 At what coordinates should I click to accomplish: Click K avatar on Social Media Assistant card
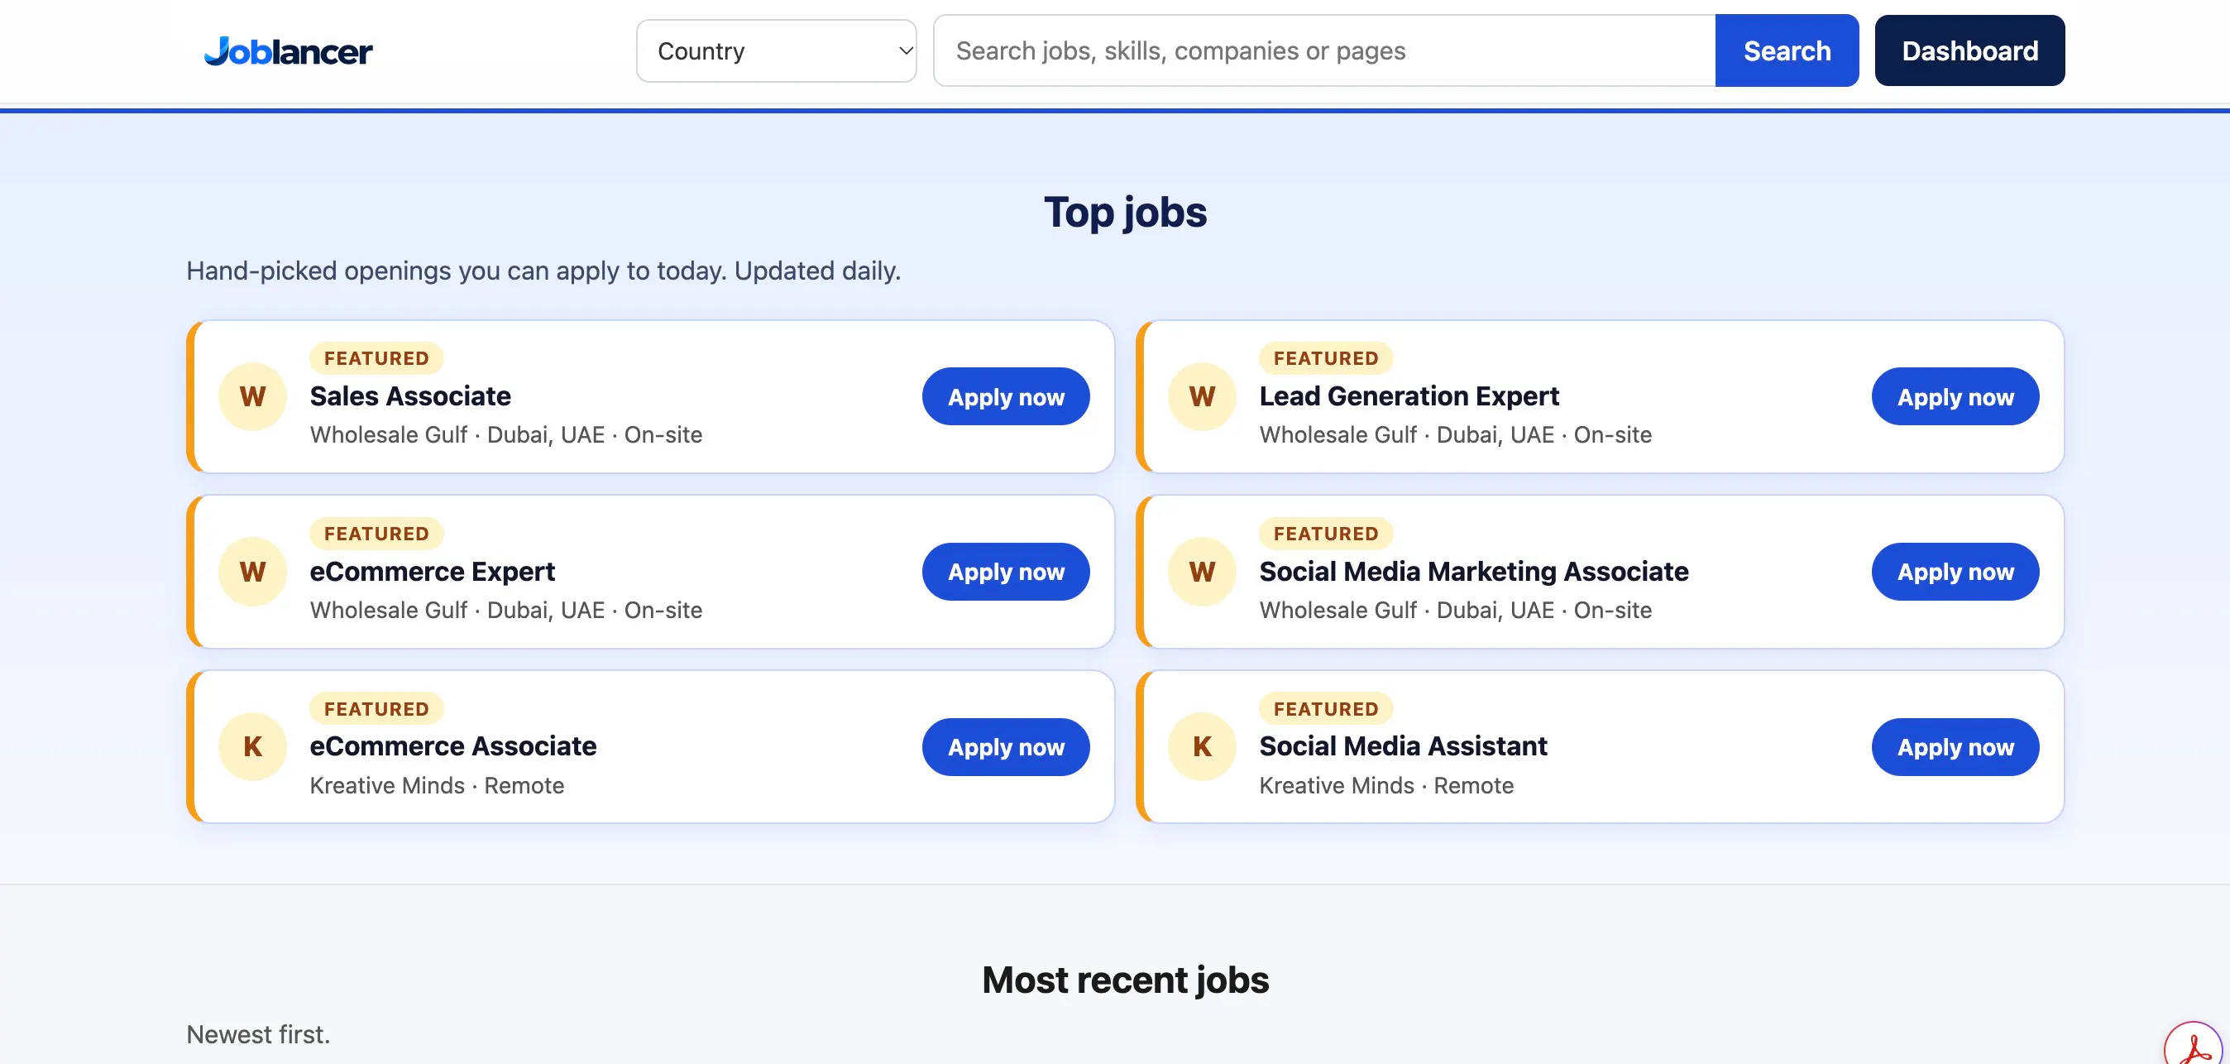tap(1202, 747)
